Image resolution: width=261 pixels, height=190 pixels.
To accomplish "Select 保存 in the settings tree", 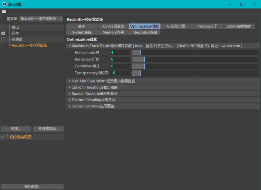I will 15,33.
